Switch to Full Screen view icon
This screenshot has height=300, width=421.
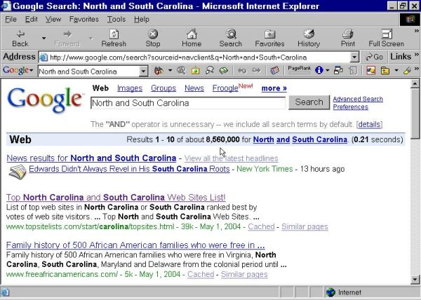coord(387,34)
